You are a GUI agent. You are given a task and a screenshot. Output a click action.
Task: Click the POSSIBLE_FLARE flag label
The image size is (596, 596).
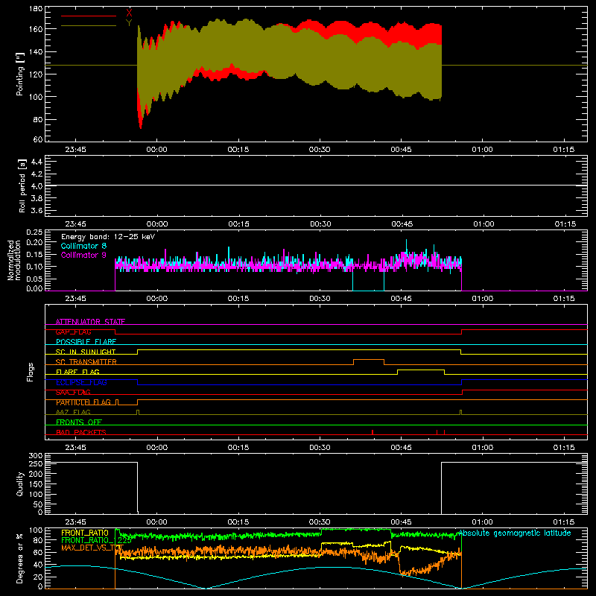coord(86,342)
